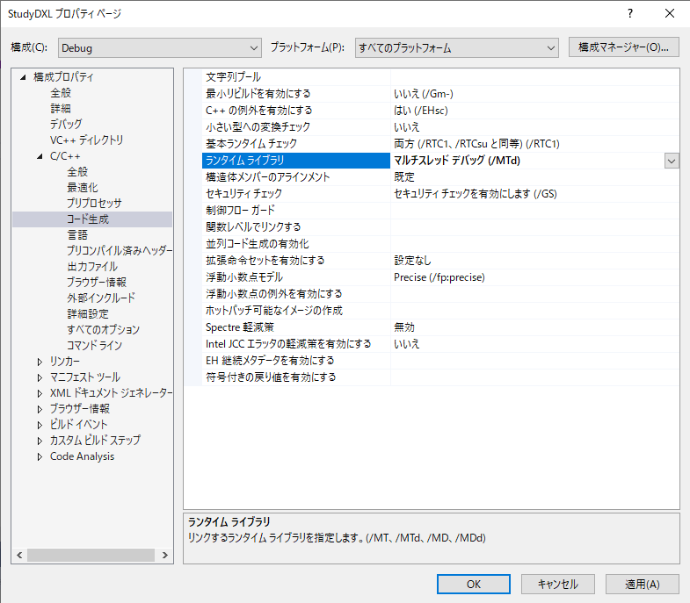Screen dimensions: 690x603
Task: Expand the マニフェスト ツール node
Action: coord(40,377)
